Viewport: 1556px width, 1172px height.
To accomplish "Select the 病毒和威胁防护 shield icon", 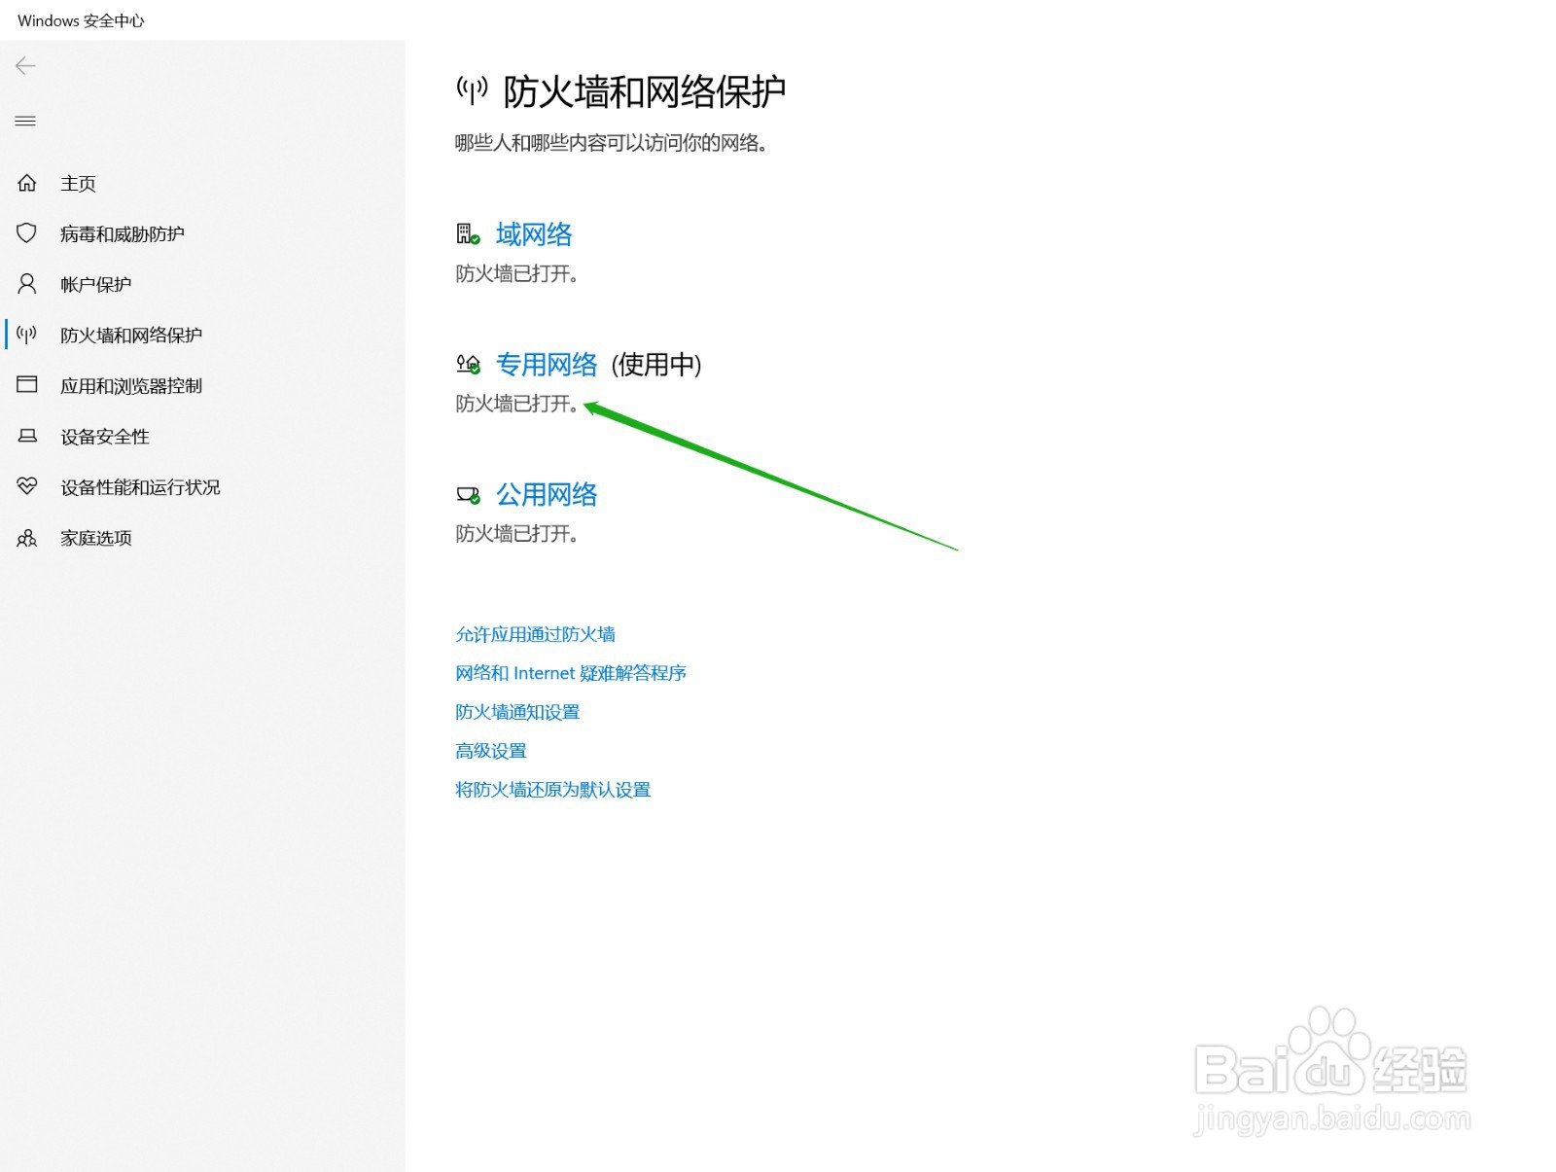I will [x=26, y=232].
